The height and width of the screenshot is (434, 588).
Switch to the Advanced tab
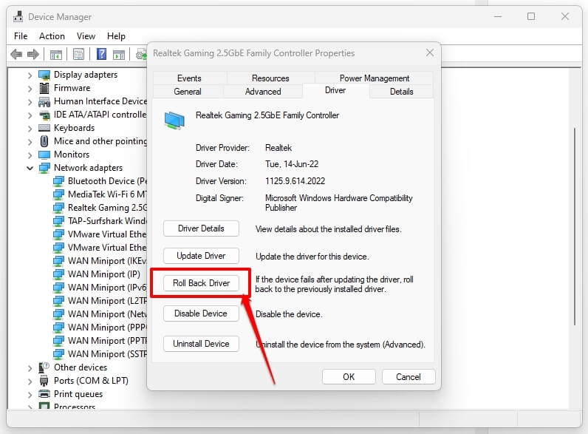click(263, 91)
